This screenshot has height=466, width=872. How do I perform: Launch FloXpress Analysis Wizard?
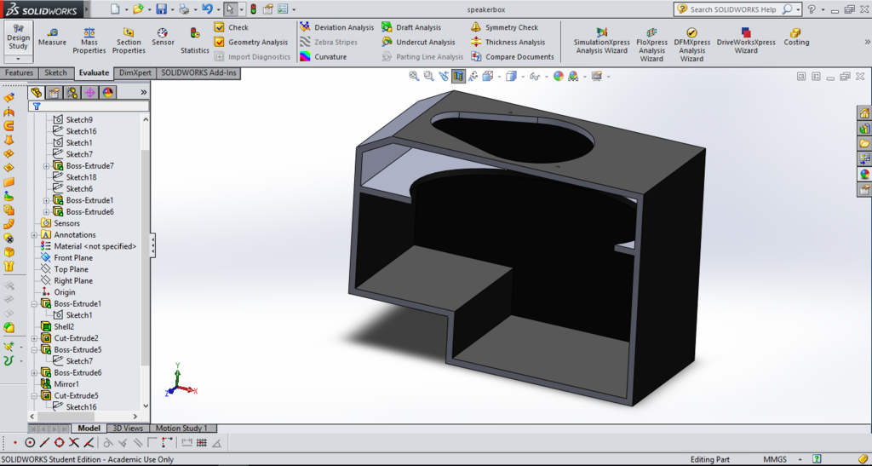point(651,44)
